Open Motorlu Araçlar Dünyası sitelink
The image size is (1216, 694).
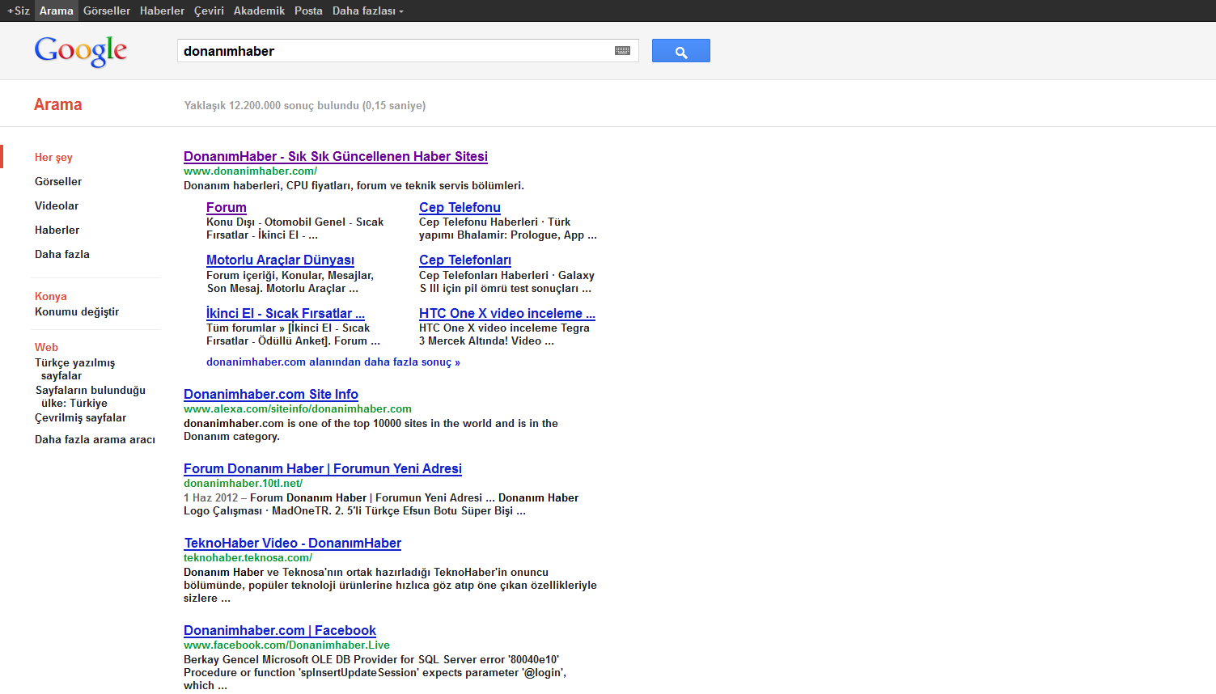(280, 260)
